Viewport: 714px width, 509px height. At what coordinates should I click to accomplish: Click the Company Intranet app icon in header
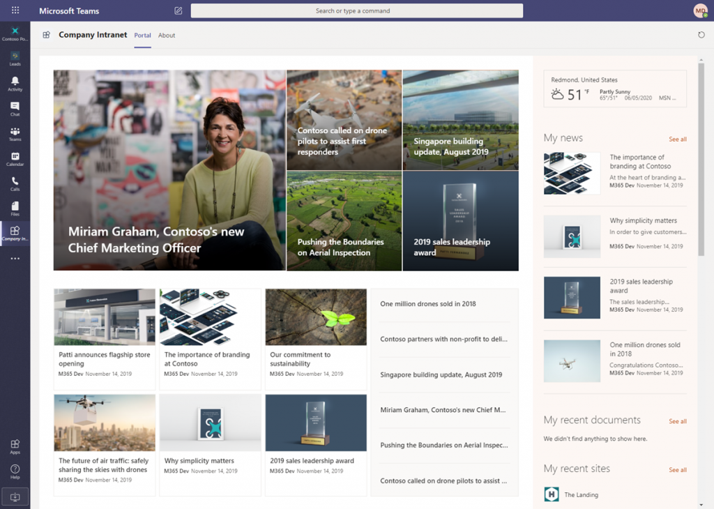(47, 35)
